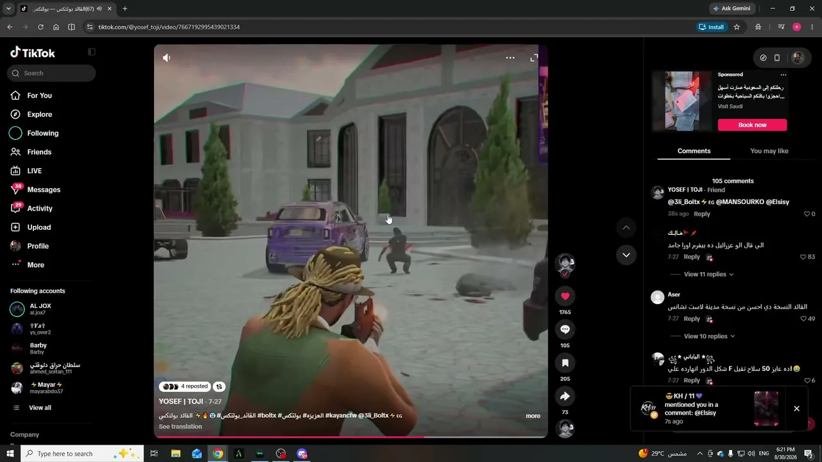The width and height of the screenshot is (822, 462).
Task: Open the phone app icon in top-right pill
Action: 777,58
